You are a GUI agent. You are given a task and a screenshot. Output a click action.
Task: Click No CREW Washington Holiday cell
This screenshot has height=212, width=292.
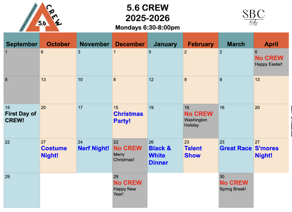click(201, 121)
